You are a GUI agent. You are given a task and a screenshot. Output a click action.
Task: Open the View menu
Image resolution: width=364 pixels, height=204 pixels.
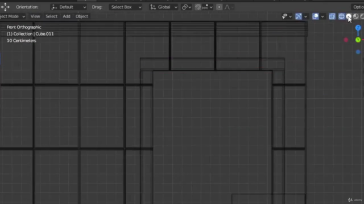coord(35,16)
